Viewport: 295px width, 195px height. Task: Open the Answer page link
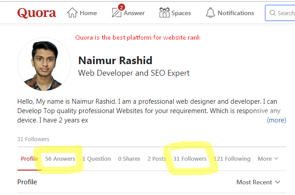(x=128, y=13)
